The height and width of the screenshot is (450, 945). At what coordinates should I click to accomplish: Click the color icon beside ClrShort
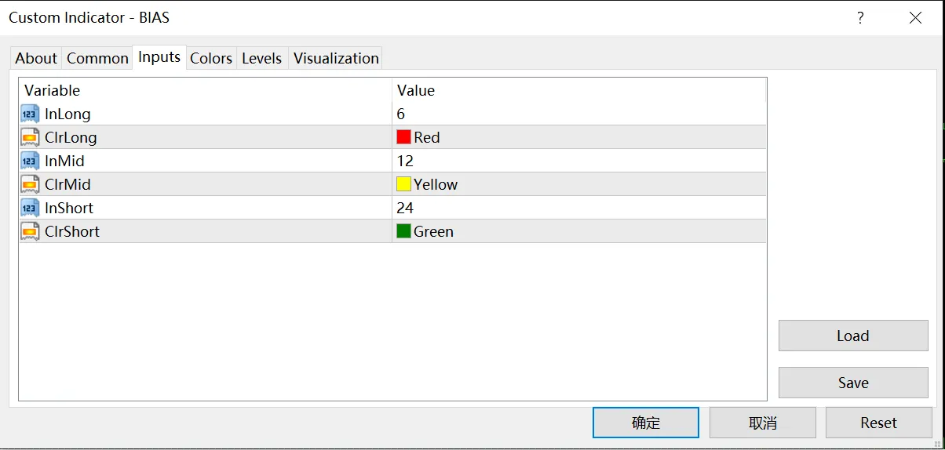point(30,231)
